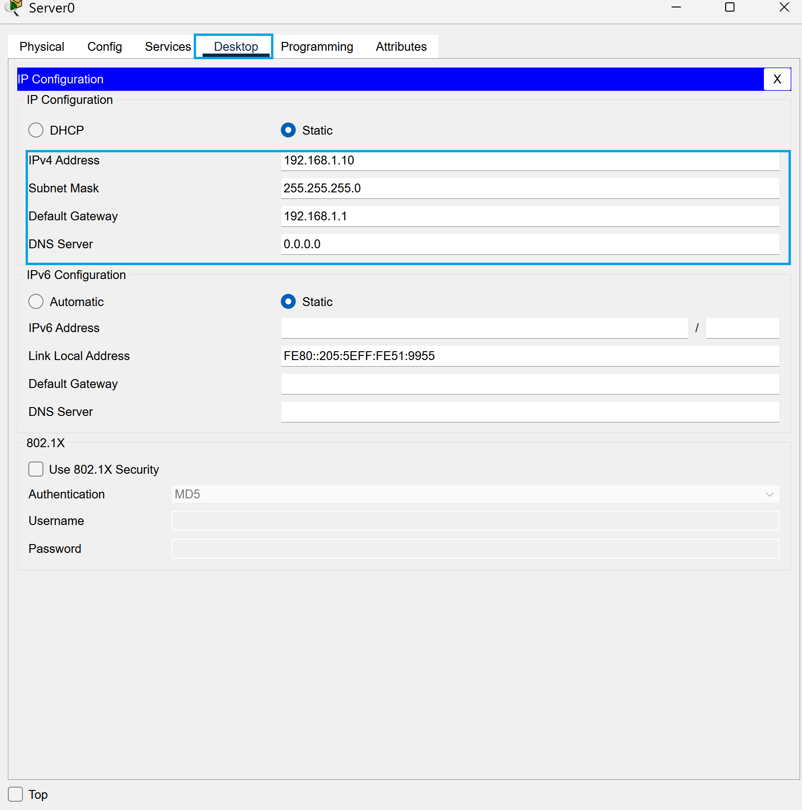Screen dimensions: 802x810
Task: Click the Subnet Mask label
Action: [x=64, y=188]
